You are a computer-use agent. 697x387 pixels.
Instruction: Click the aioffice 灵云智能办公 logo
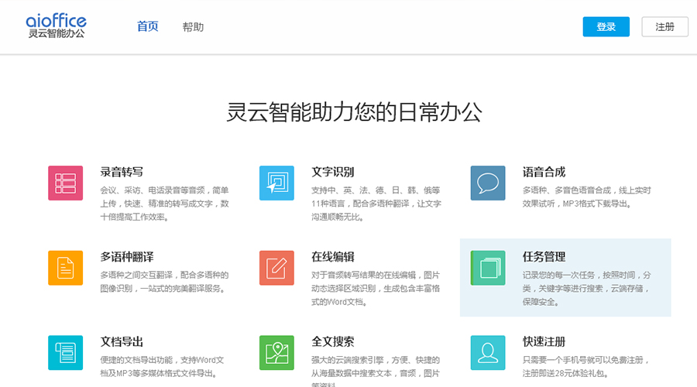click(x=56, y=26)
